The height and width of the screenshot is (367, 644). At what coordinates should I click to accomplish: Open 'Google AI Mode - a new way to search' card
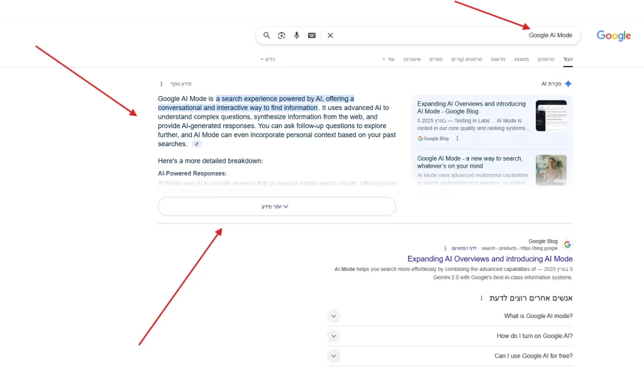(x=470, y=162)
